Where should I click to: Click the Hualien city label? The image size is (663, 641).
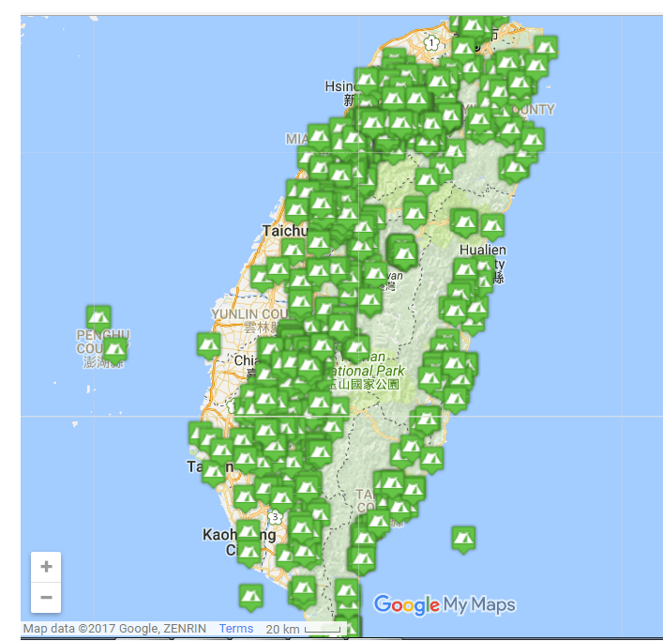pyautogui.click(x=483, y=251)
